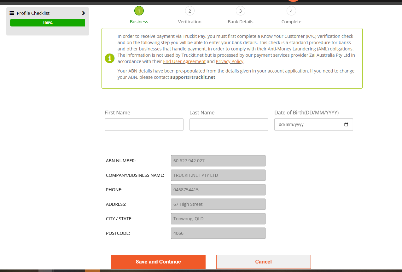Click the Last Name label
The image size is (402, 272).
point(202,113)
